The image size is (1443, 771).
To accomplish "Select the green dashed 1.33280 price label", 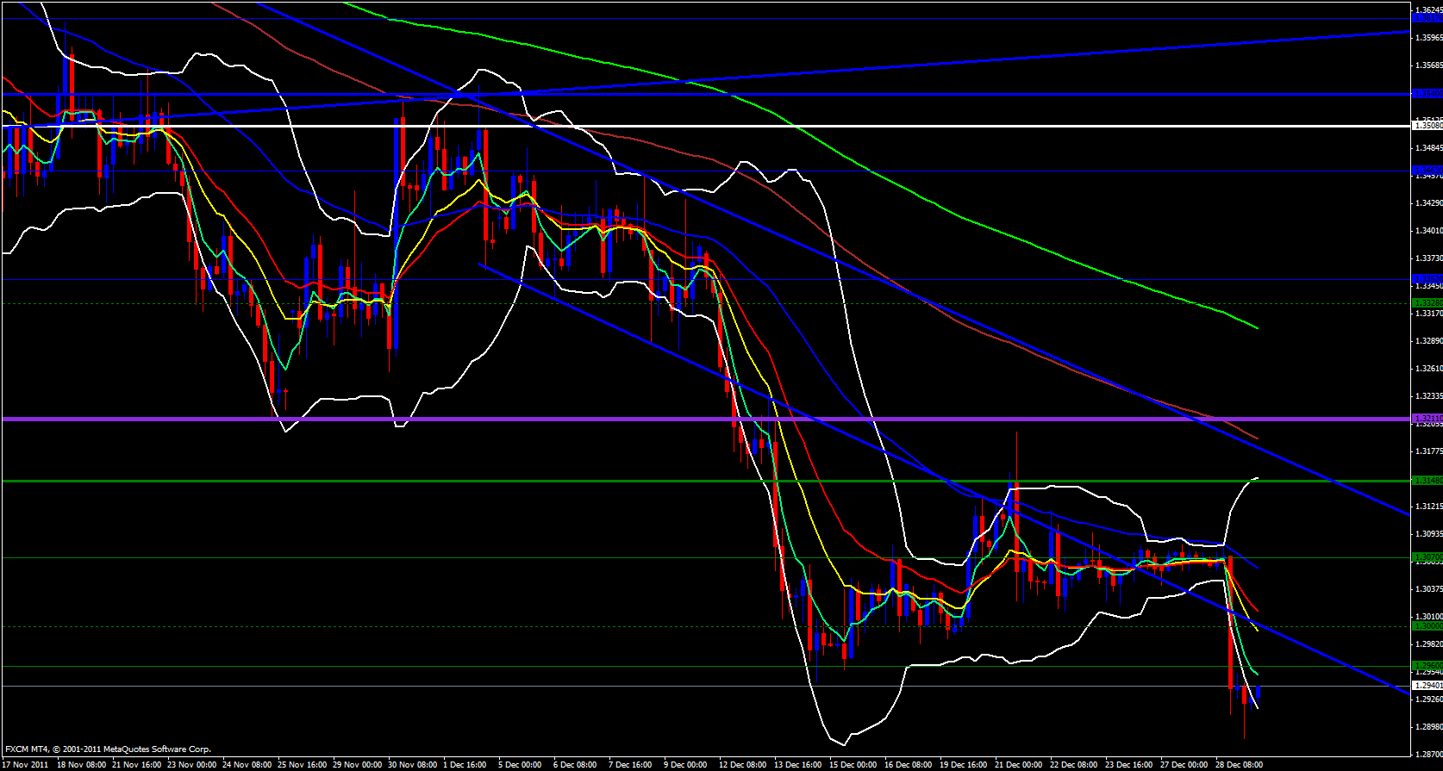I will click(1427, 303).
